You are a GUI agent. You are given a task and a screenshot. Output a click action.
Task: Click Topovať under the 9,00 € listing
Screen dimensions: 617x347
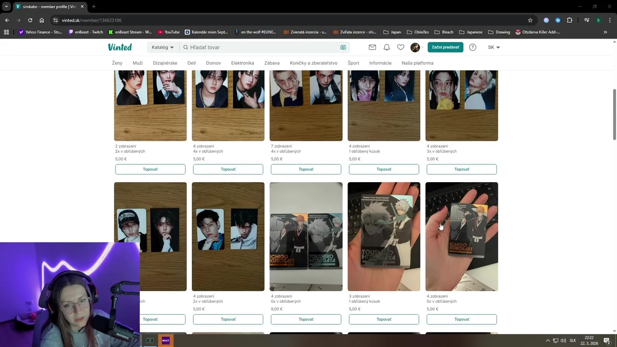click(x=306, y=319)
